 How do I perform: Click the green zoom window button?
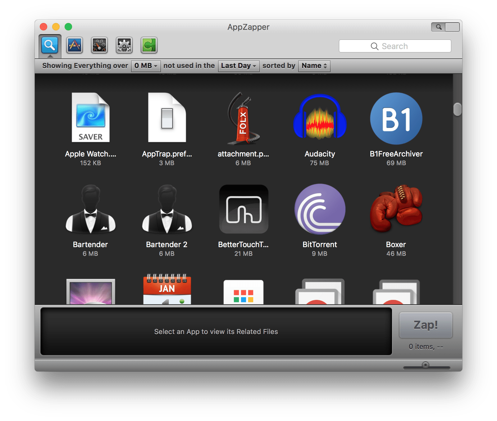click(68, 27)
